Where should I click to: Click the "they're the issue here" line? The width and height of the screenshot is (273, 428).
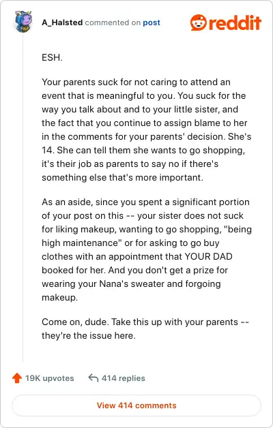click(x=89, y=335)
